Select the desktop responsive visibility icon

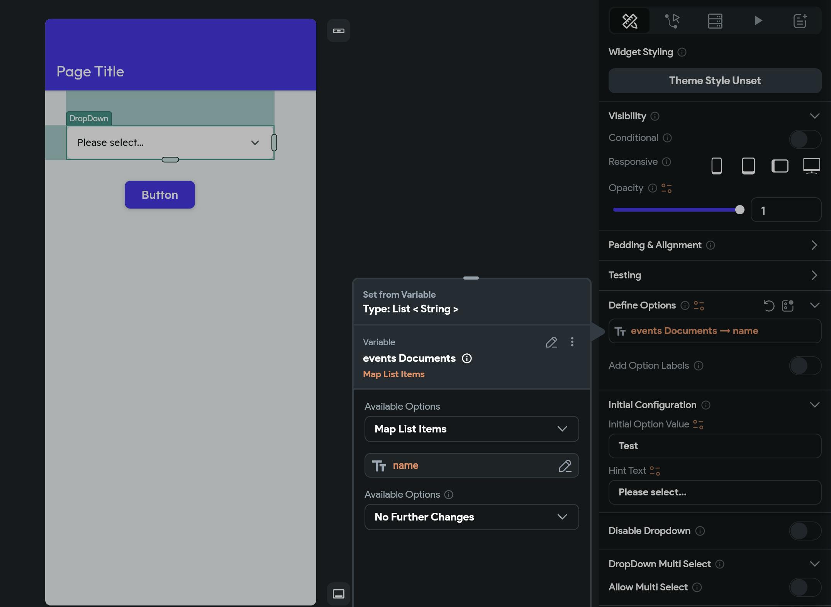click(811, 166)
